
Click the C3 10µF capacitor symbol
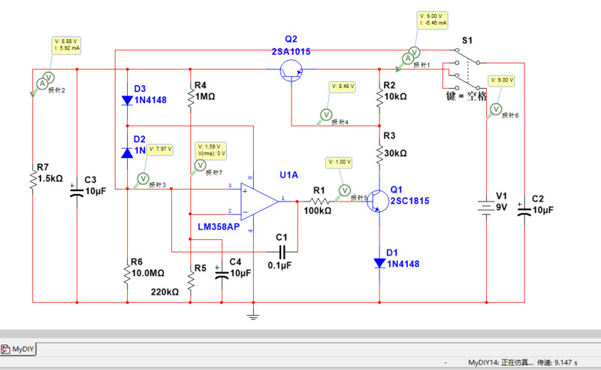click(77, 192)
